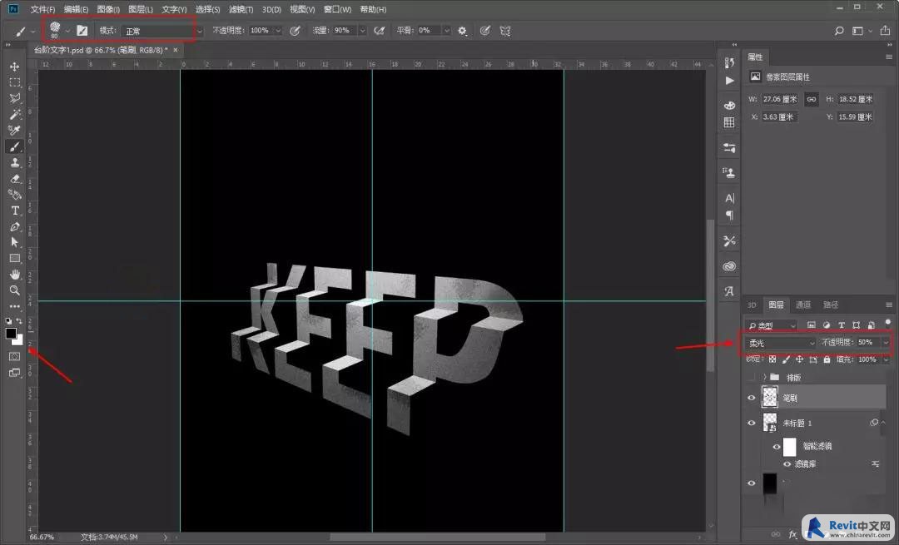Click the search icon in options bar

[x=839, y=31]
